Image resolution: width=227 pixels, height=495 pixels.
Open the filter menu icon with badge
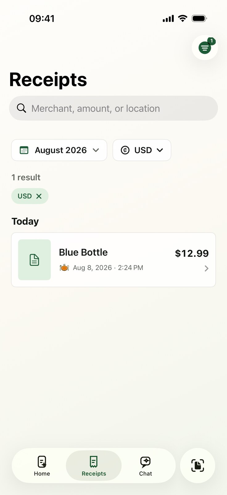point(204,48)
